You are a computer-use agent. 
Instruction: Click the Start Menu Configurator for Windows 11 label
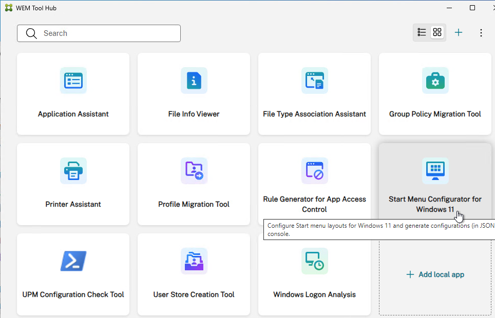click(435, 204)
